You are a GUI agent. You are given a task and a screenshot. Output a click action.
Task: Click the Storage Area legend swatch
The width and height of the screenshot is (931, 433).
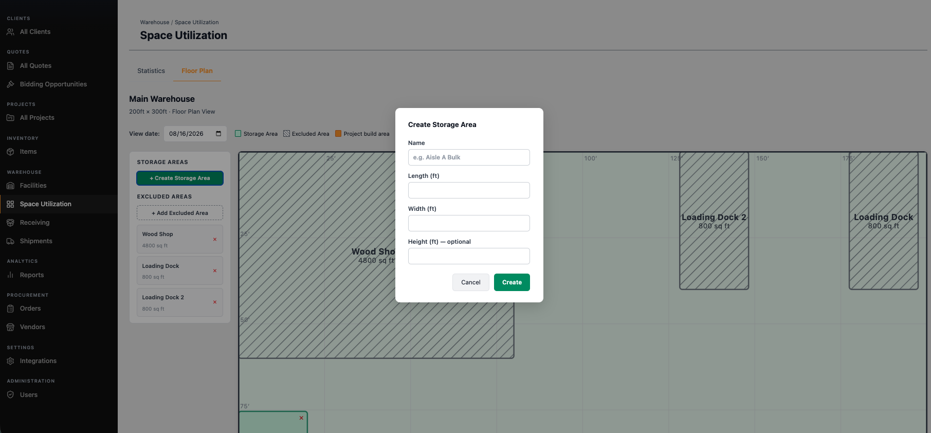(238, 134)
